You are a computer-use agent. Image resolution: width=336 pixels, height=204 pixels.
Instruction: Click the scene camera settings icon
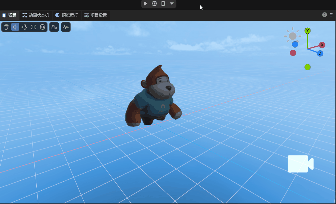click(54, 27)
